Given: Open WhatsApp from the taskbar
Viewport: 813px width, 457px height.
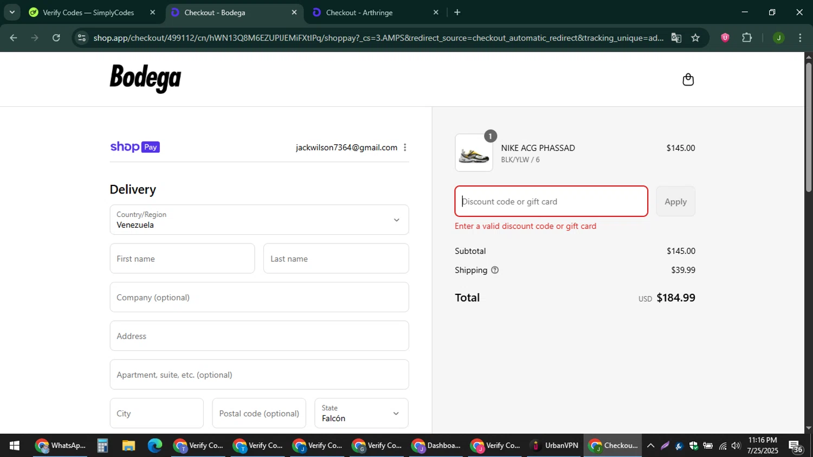Looking at the screenshot, I should pyautogui.click(x=60, y=446).
